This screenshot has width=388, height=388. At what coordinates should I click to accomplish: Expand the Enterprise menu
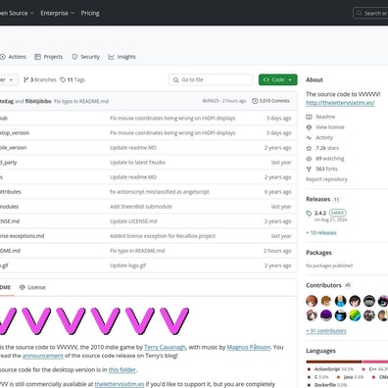(58, 13)
